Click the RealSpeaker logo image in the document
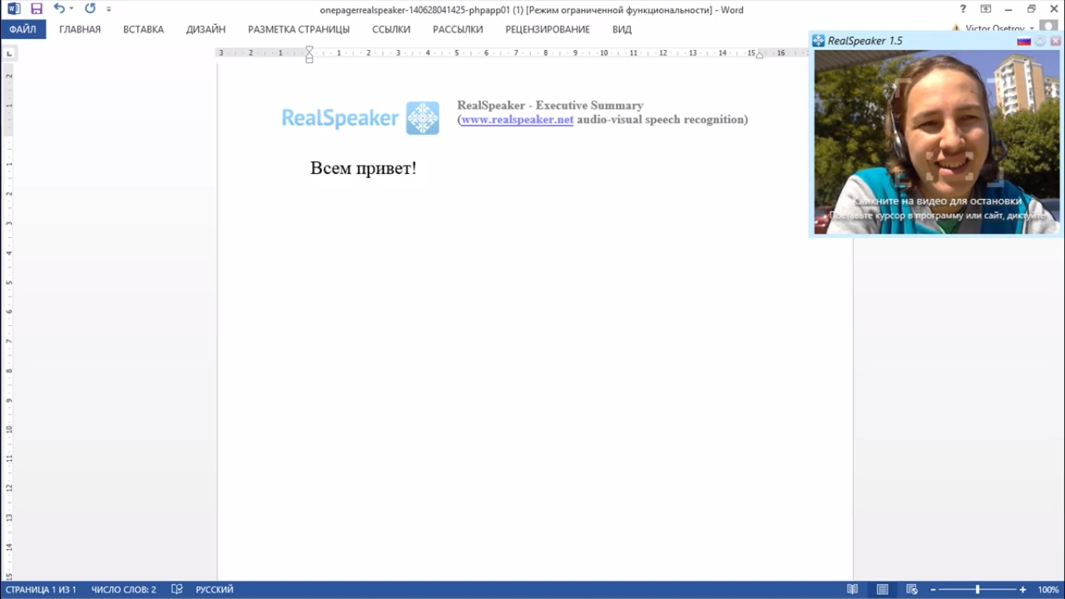 pyautogui.click(x=360, y=118)
